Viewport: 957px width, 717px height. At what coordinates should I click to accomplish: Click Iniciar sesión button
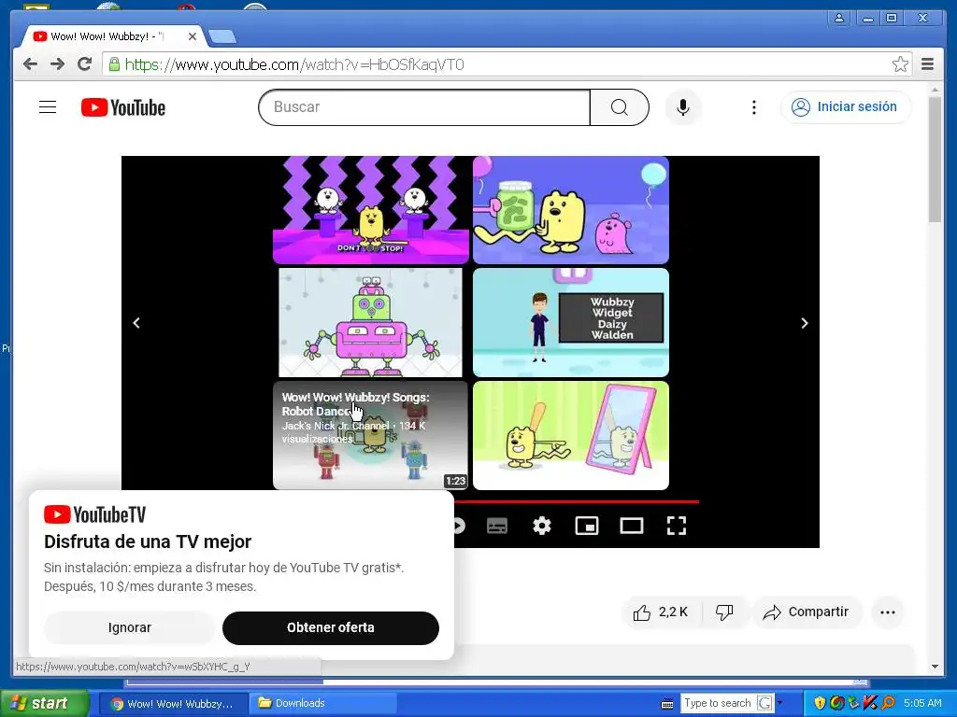[x=845, y=107]
